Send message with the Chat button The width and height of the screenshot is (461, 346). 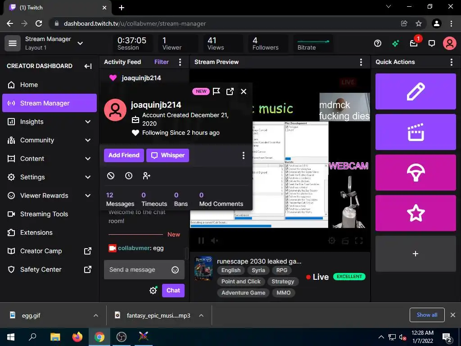173,291
